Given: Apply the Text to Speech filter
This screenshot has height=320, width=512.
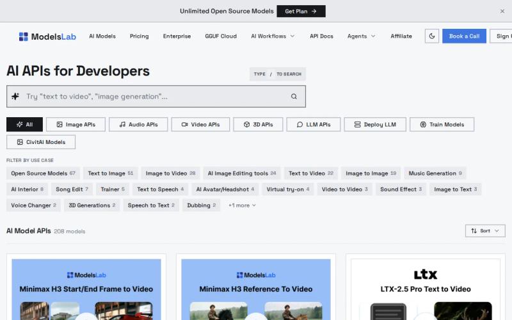Looking at the screenshot, I should coord(161,189).
